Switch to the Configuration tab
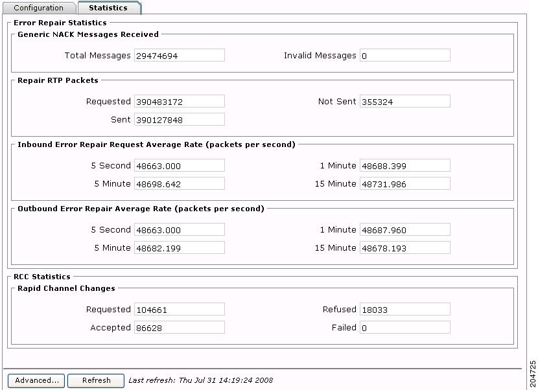 click(39, 8)
